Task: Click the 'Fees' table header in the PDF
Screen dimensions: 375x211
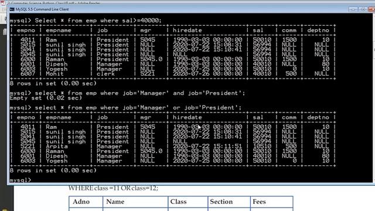Action: click(259, 202)
